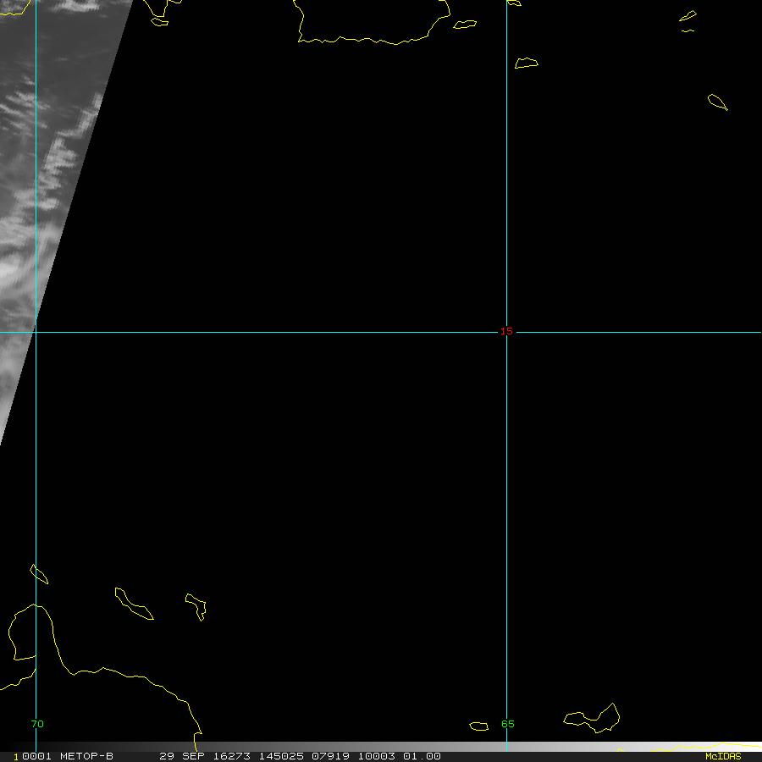762x762 pixels.
Task: Click the green longitude 70 label
Action: pyautogui.click(x=37, y=724)
